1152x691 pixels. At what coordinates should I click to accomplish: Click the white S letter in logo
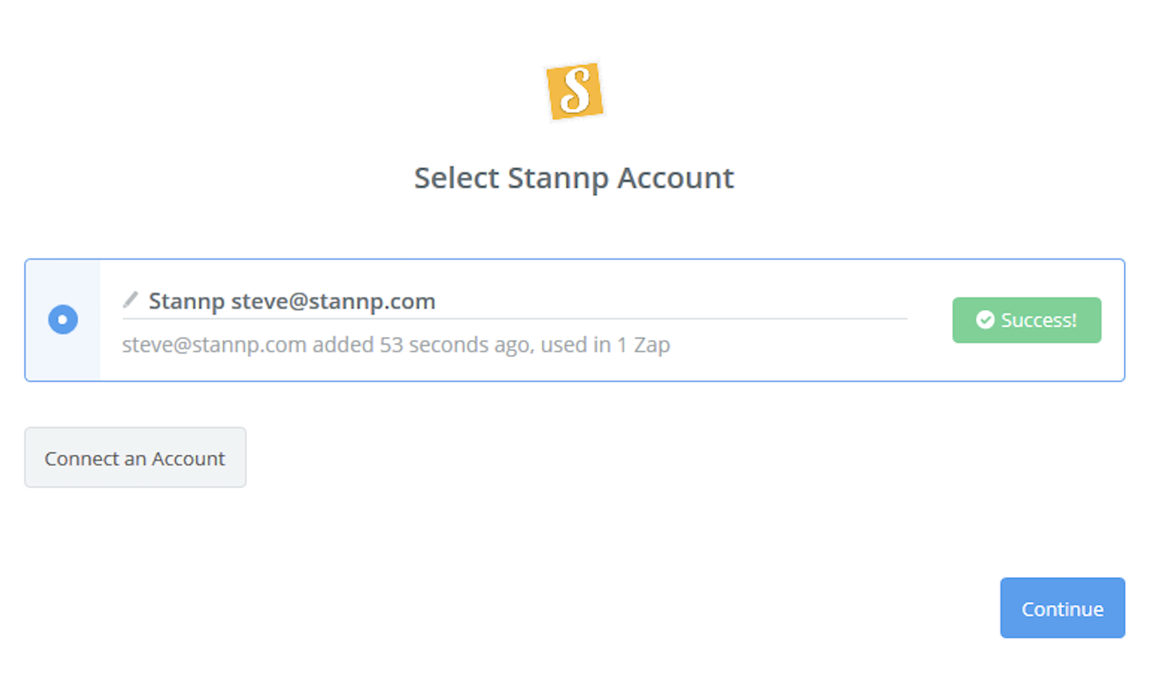(575, 91)
